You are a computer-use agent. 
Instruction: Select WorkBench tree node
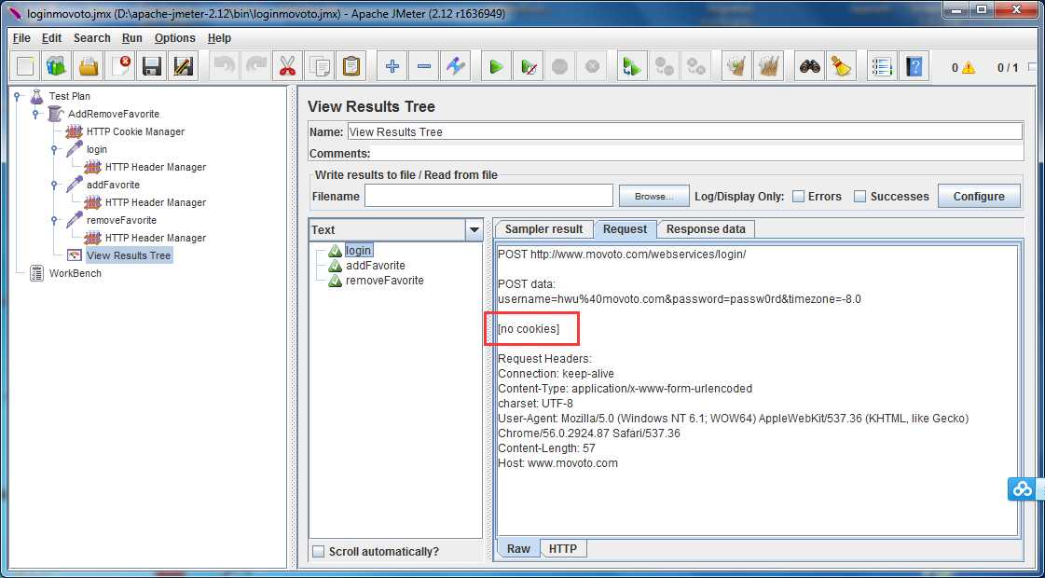(x=76, y=273)
